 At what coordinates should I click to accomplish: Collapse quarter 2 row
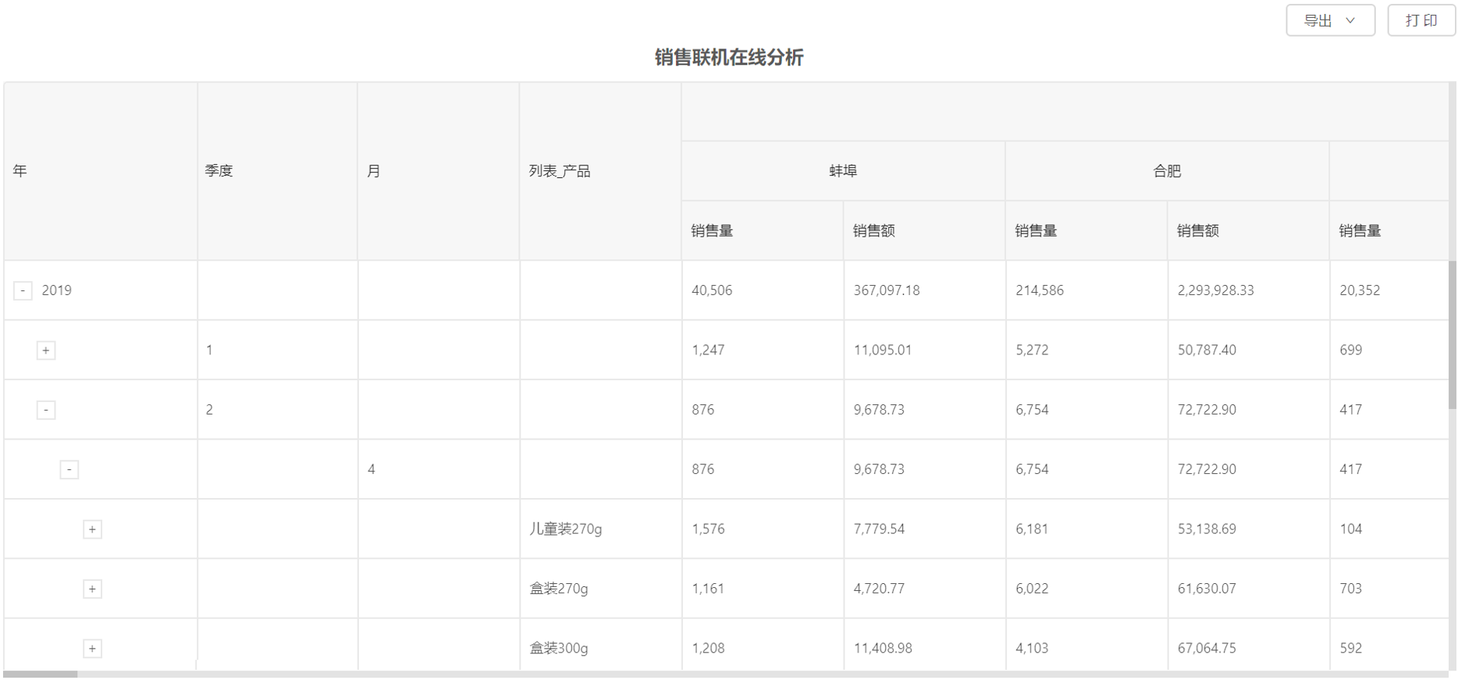46,410
